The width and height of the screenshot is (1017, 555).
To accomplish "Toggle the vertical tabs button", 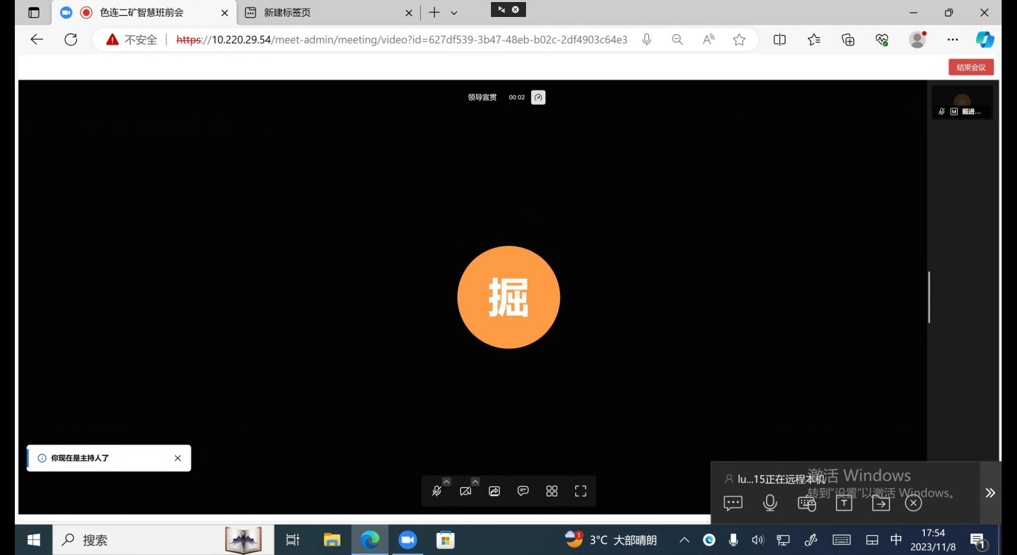I will (x=34, y=13).
